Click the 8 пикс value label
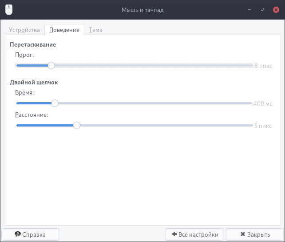Screen dimensions: 285x242 coord(263,66)
